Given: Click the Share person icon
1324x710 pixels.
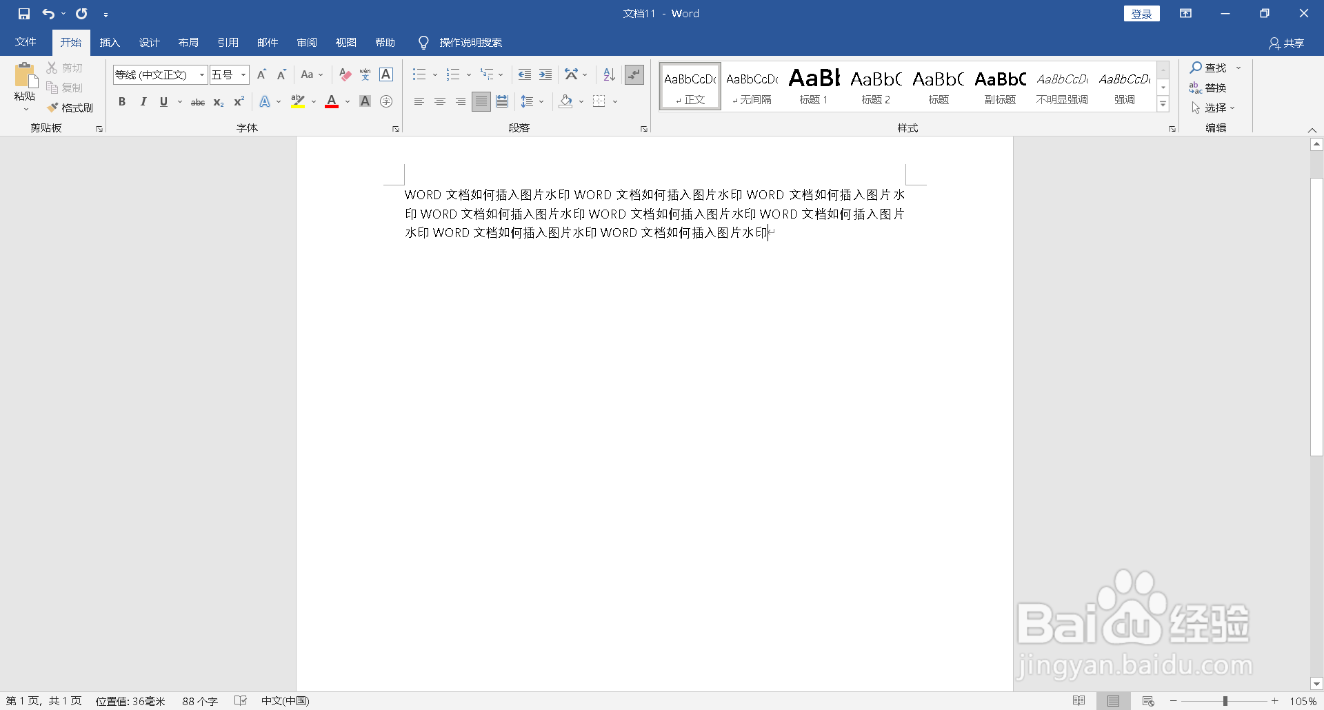Looking at the screenshot, I should (1274, 43).
